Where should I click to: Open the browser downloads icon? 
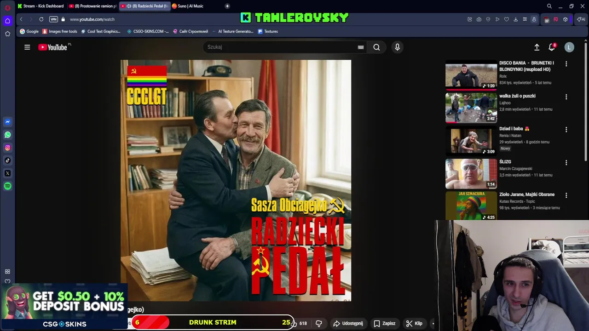(x=515, y=19)
